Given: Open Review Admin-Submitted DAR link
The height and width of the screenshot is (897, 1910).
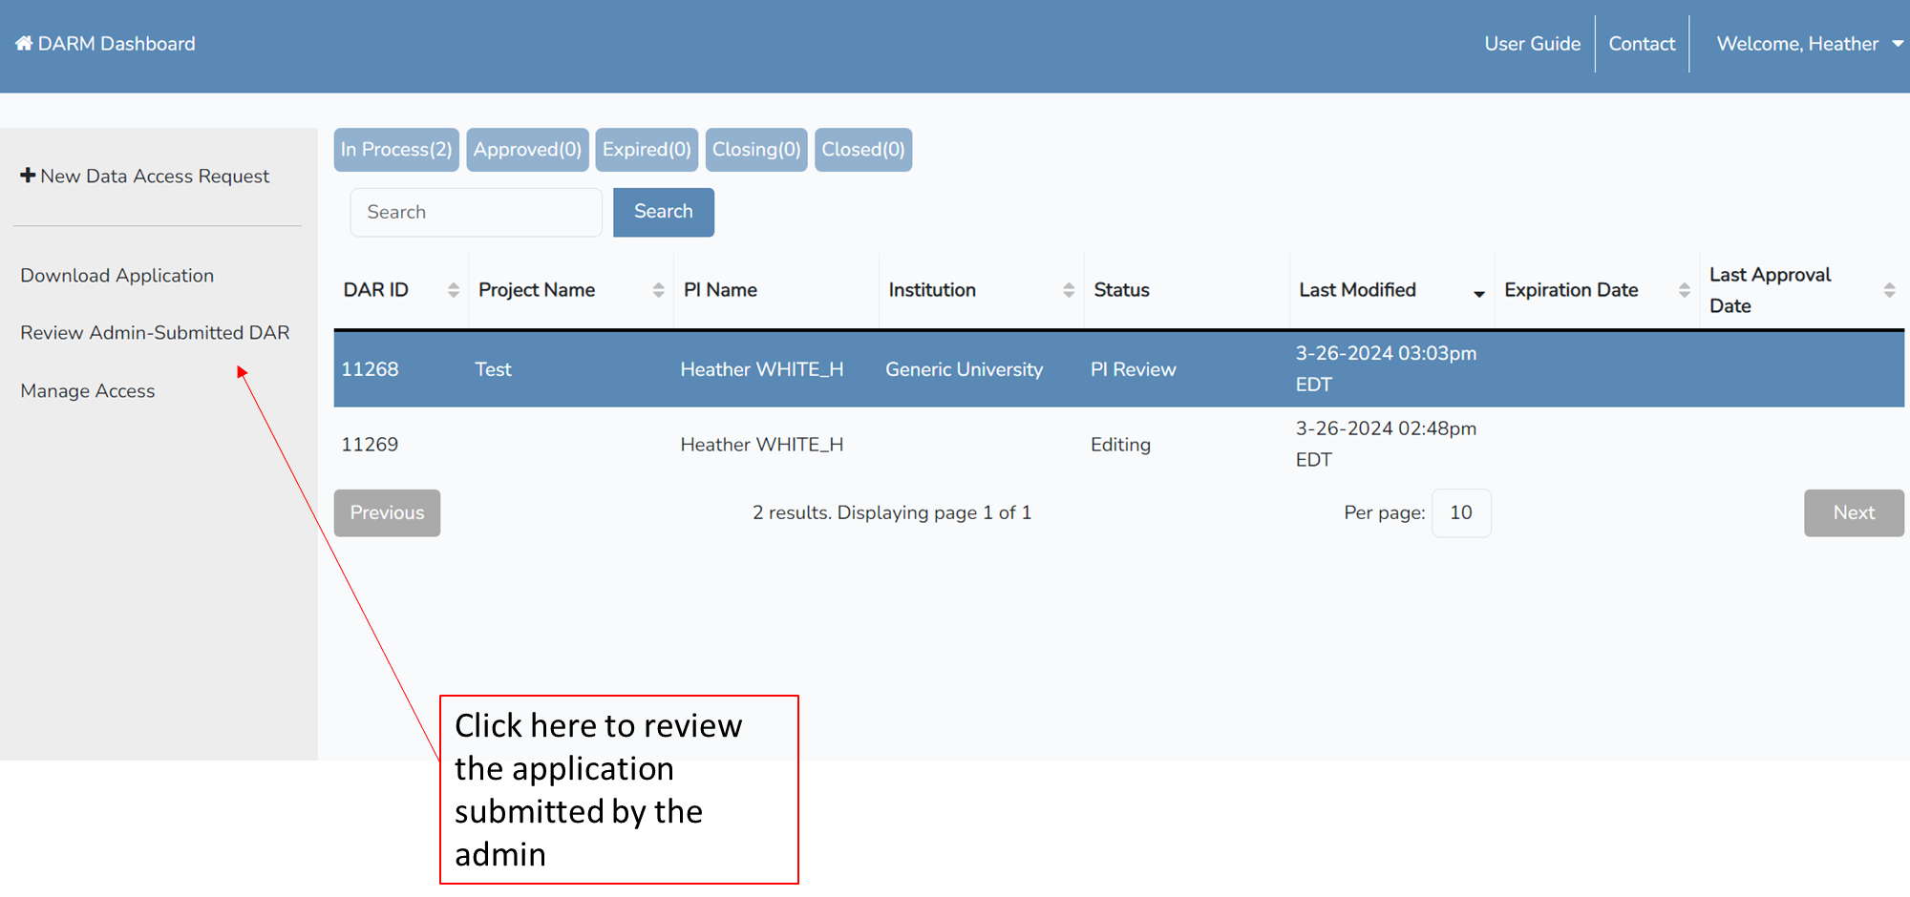Looking at the screenshot, I should point(155,333).
